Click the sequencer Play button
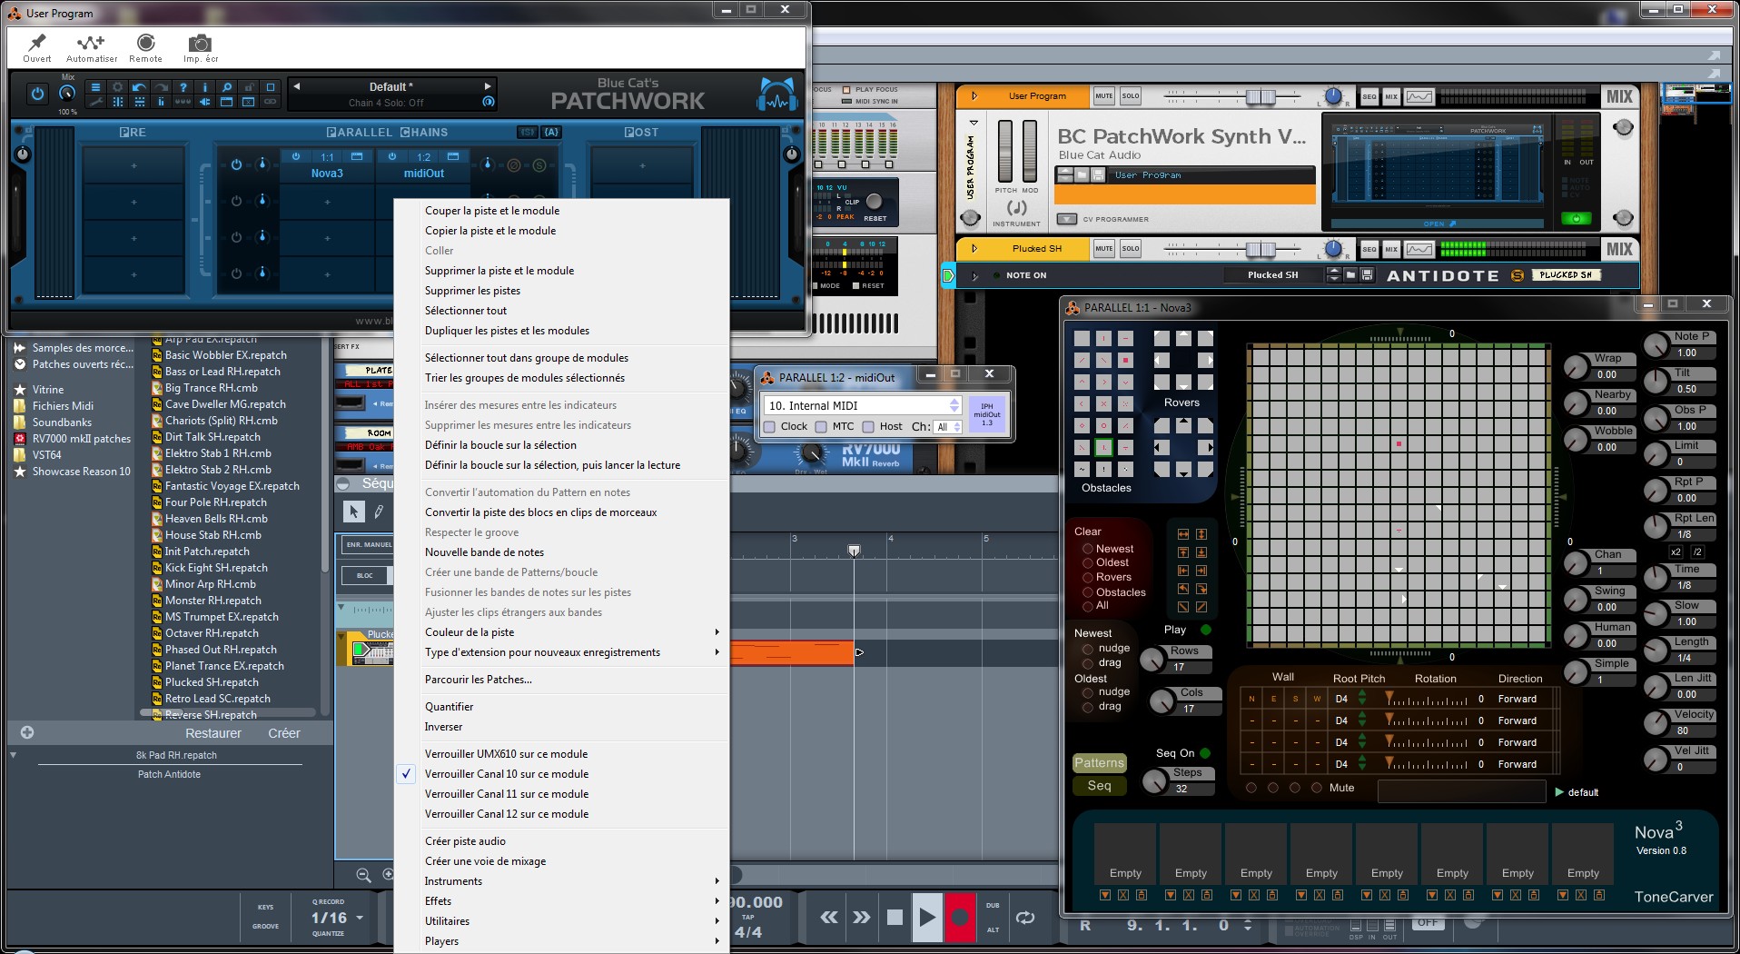 [926, 917]
